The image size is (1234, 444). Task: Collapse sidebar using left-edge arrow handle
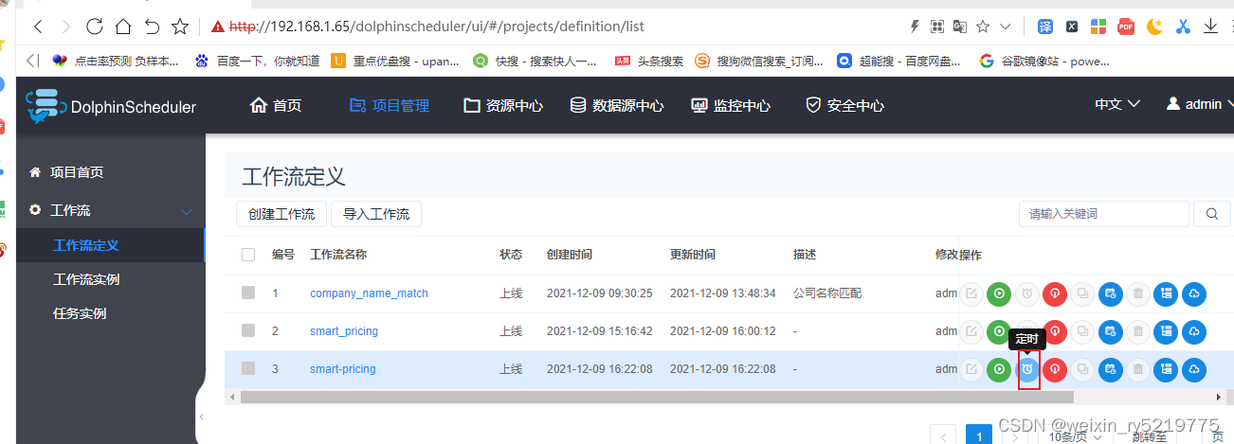pos(200,417)
